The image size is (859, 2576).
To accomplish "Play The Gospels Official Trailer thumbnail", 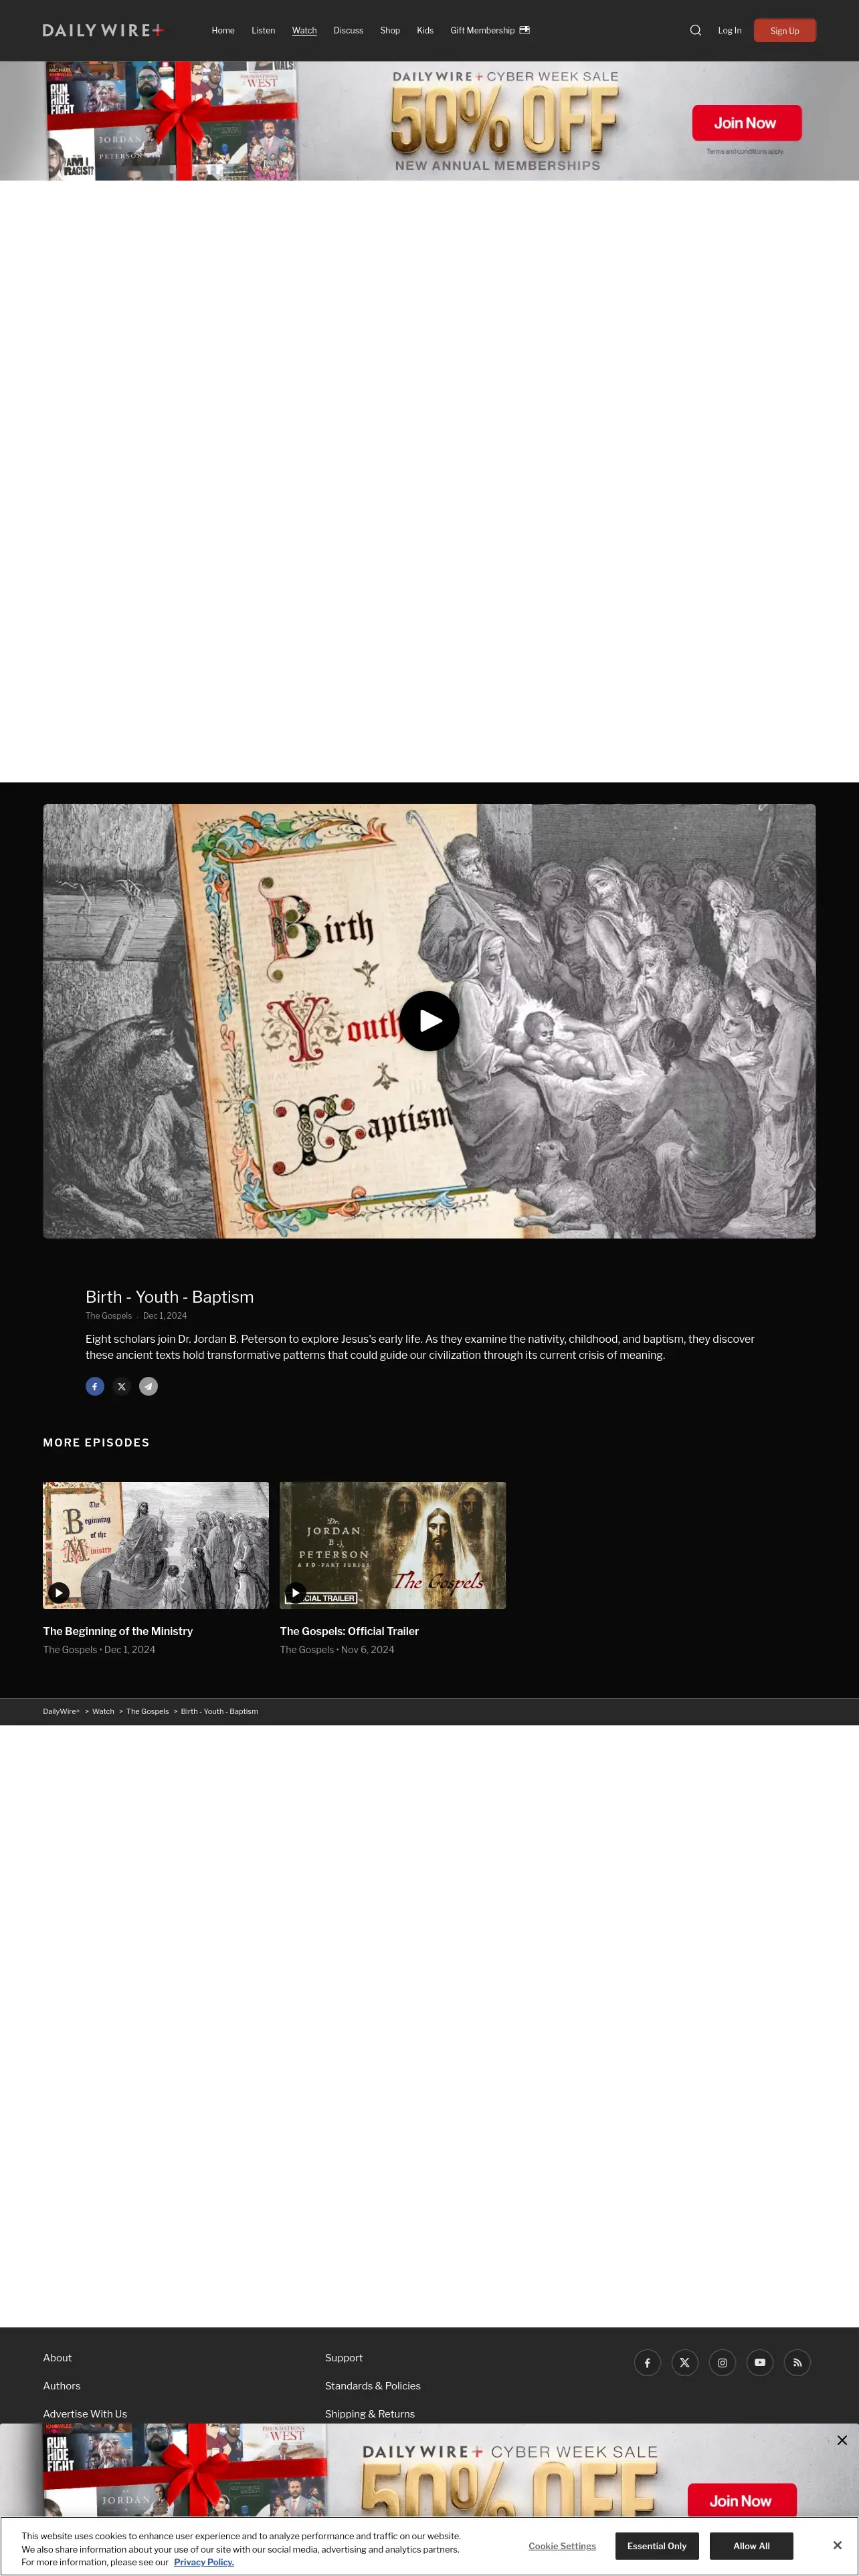I will tap(393, 1545).
